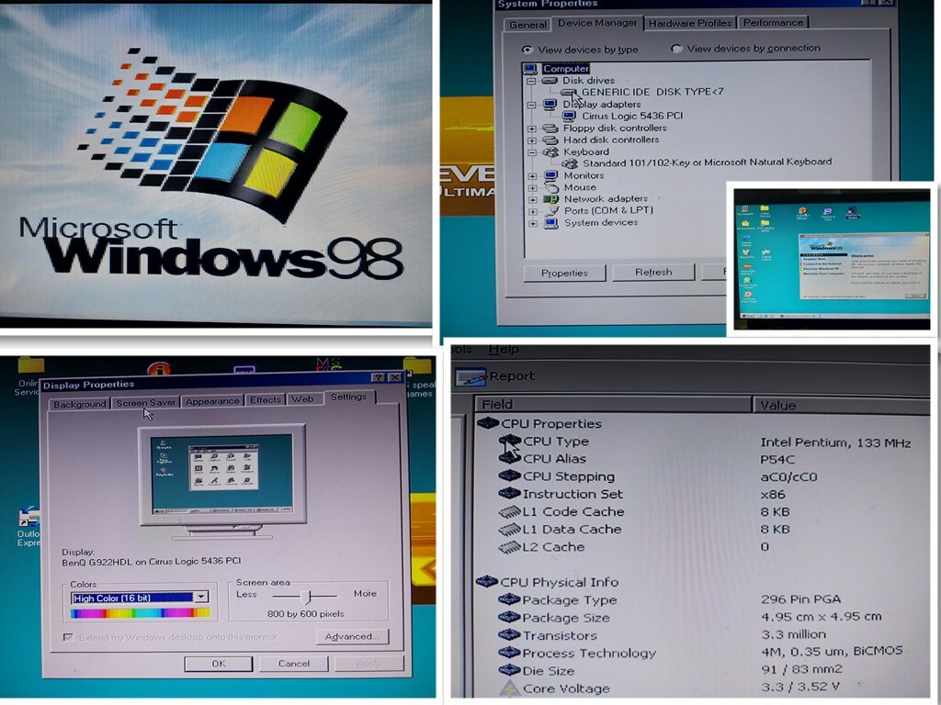Click the Display Properties help question-mark button
This screenshot has height=705, width=941.
[378, 377]
